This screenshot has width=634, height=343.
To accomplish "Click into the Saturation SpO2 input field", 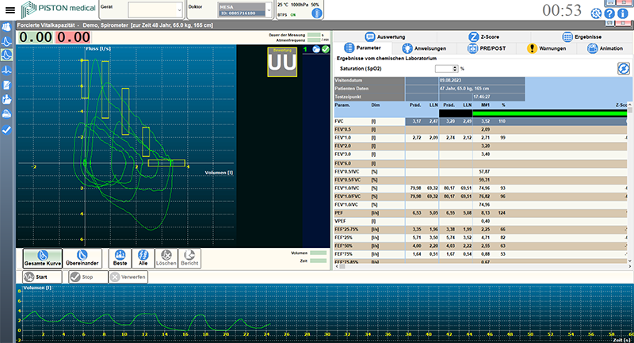I will coord(444,69).
